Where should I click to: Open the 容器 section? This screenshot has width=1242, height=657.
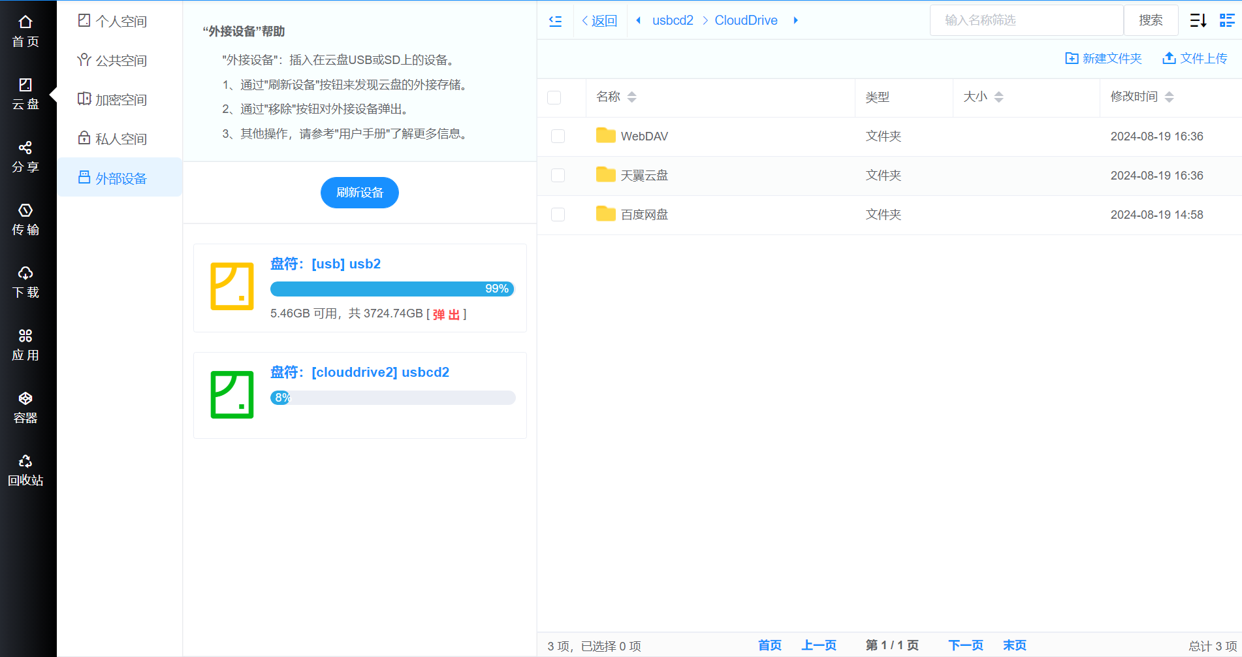point(26,406)
